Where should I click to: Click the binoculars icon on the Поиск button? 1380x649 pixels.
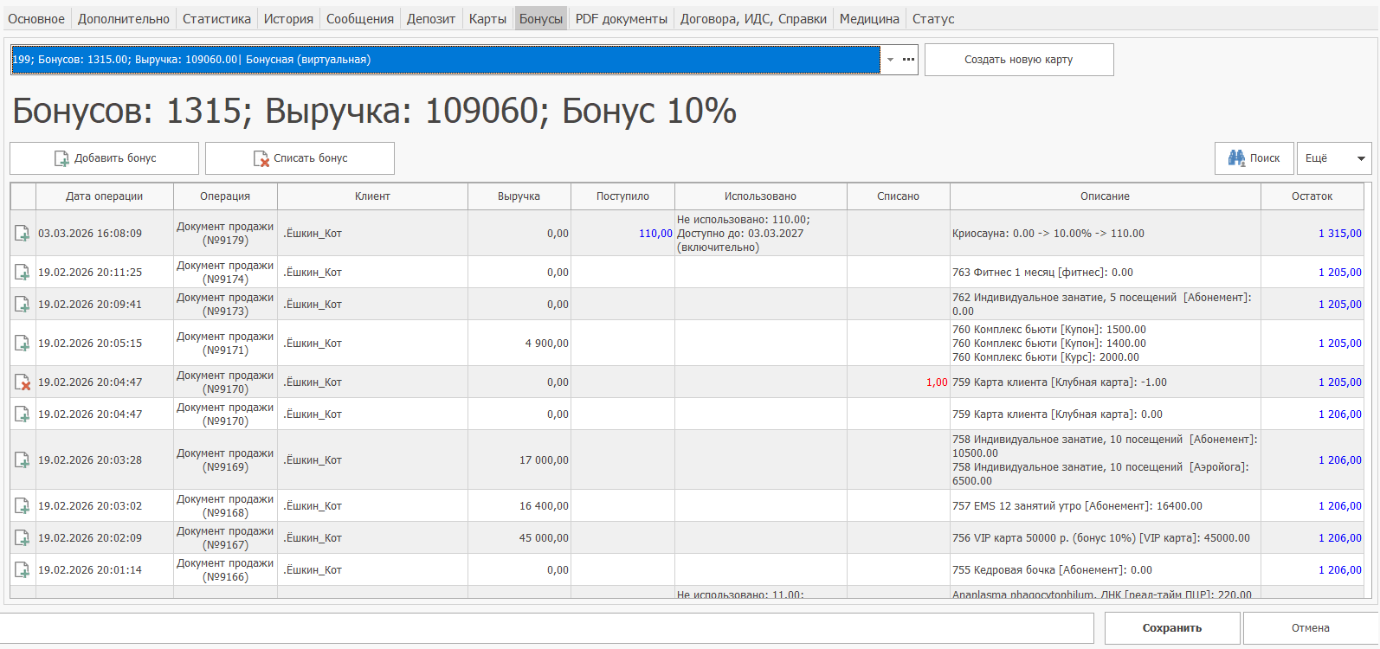1236,158
